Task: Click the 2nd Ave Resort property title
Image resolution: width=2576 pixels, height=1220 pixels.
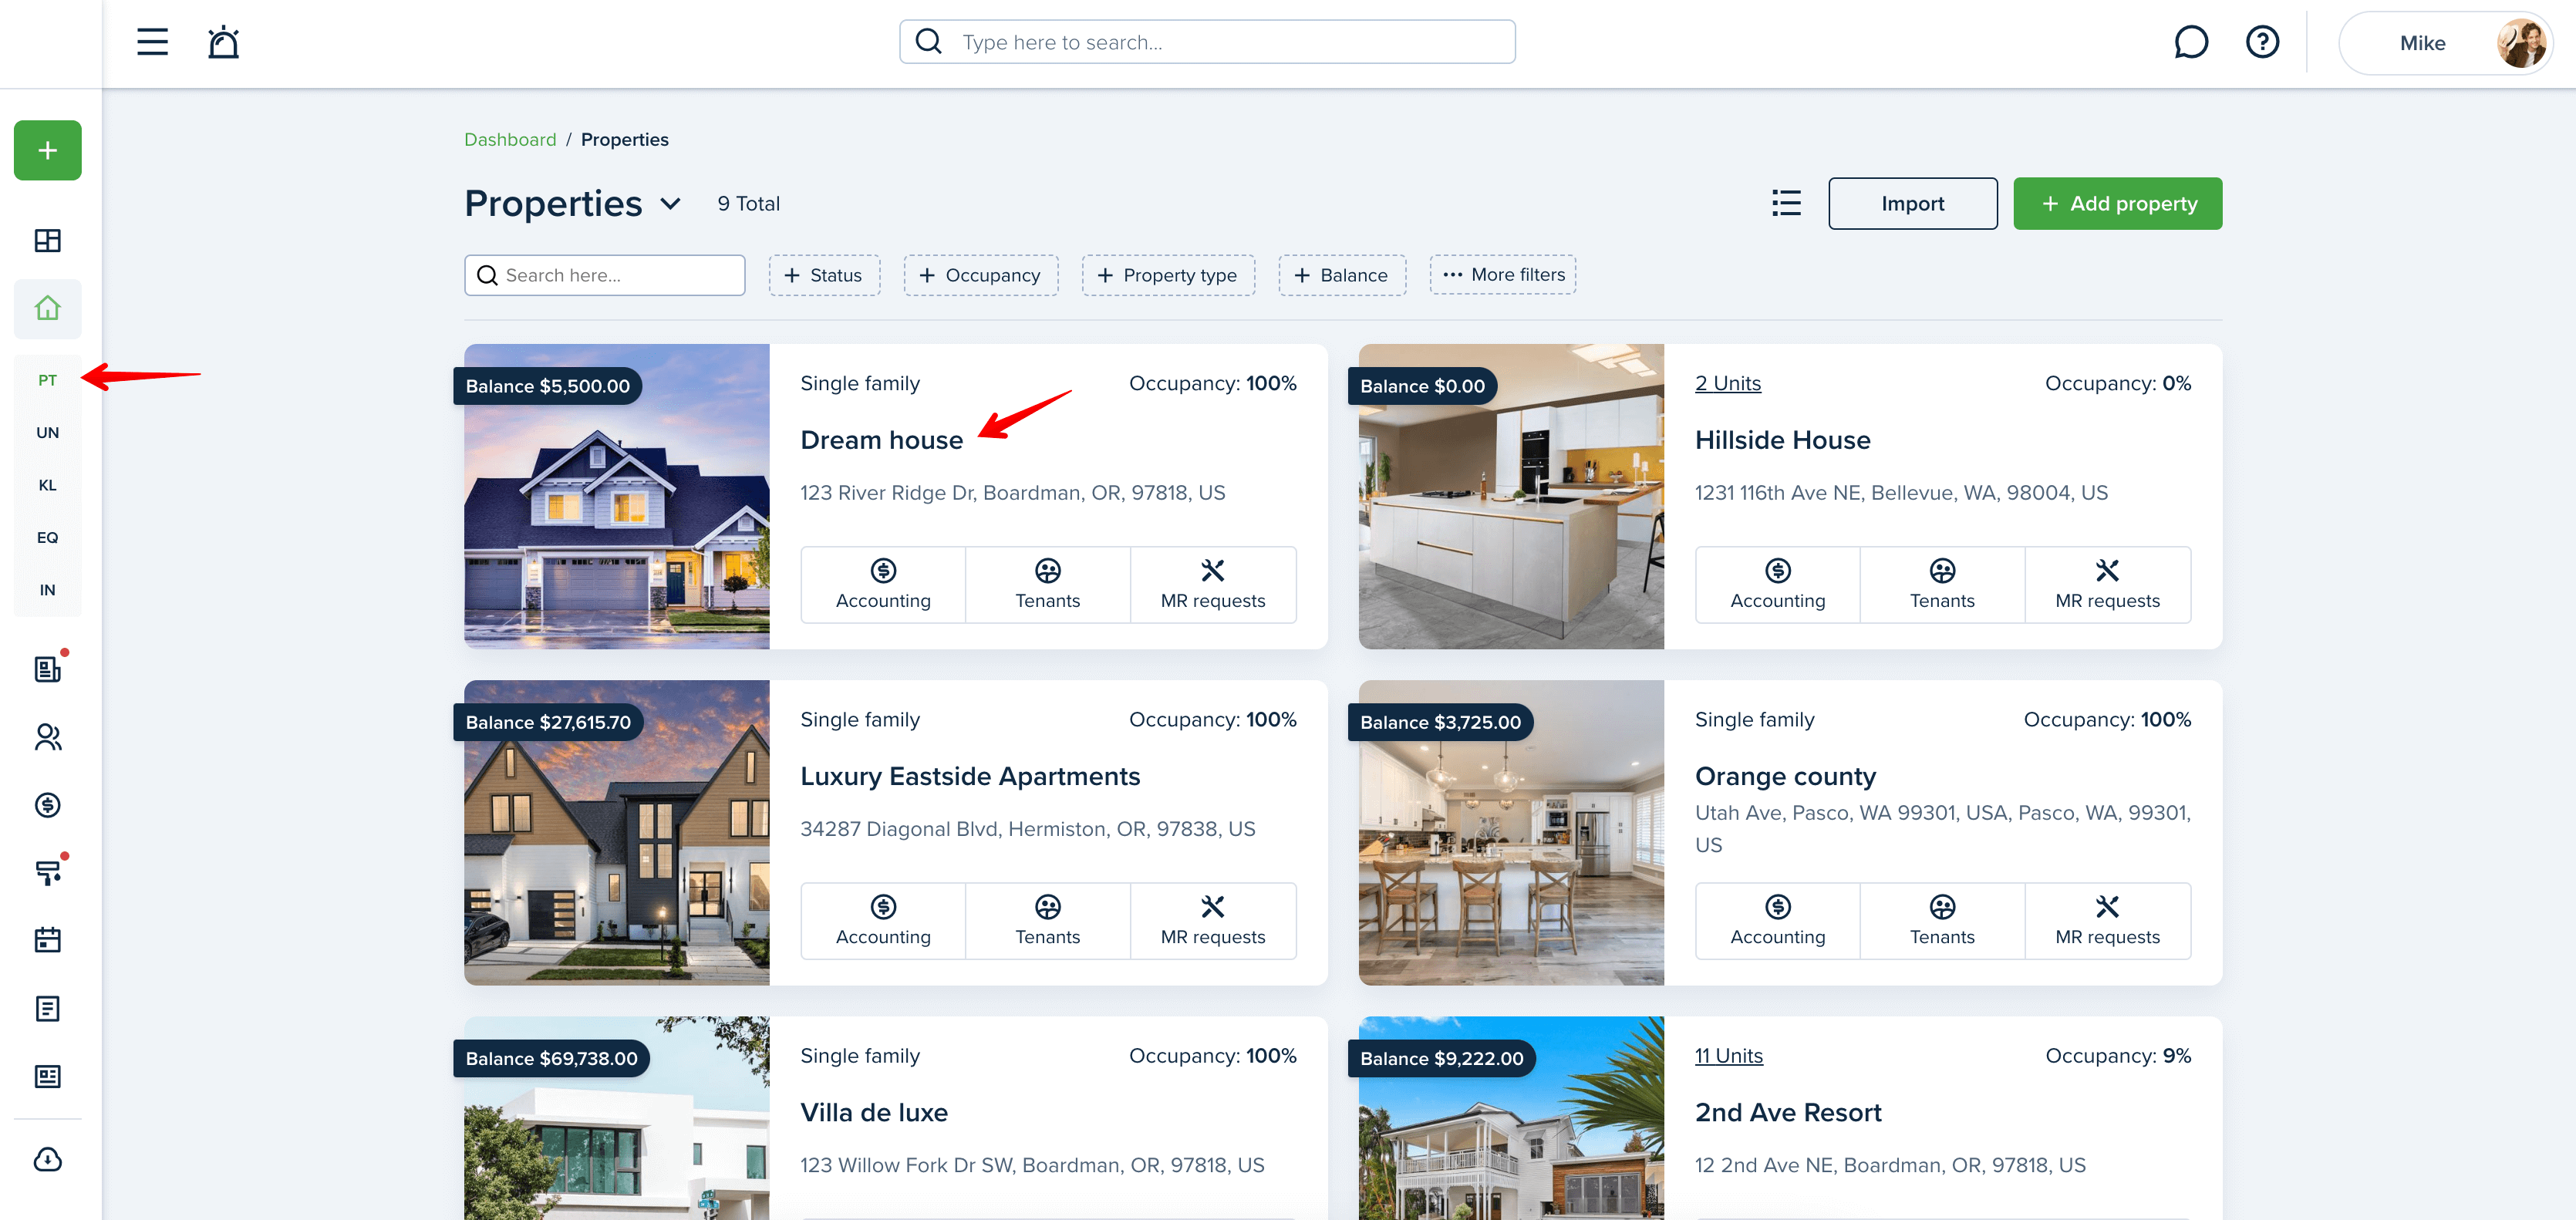Action: [x=1788, y=1112]
